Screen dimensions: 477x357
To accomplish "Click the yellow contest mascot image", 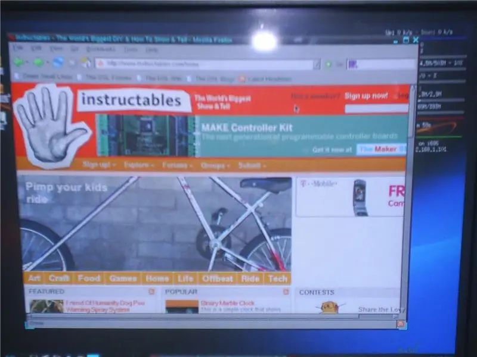I will pyautogui.click(x=330, y=307).
